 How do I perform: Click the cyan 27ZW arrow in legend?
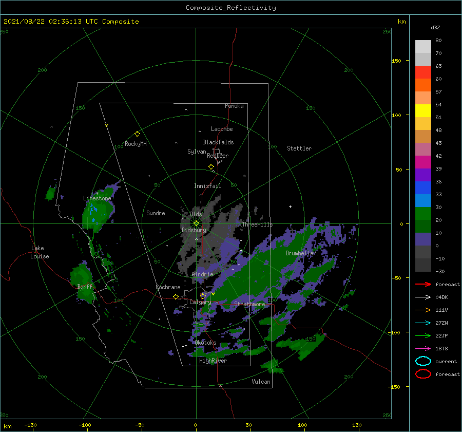[x=423, y=323]
